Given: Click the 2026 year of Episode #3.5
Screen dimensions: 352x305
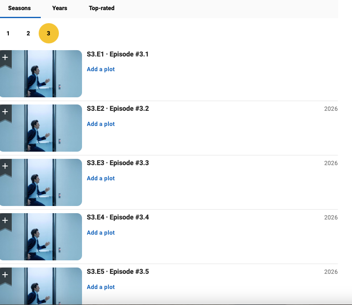Looking at the screenshot, I should coord(331,272).
